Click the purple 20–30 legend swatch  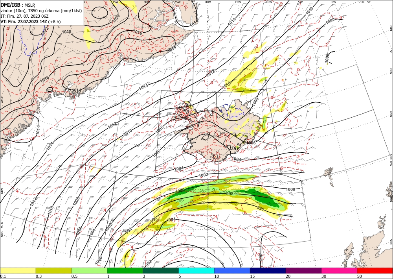(x=303, y=270)
